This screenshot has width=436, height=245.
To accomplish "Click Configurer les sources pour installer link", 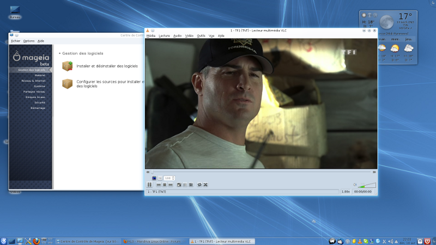I will point(110,84).
